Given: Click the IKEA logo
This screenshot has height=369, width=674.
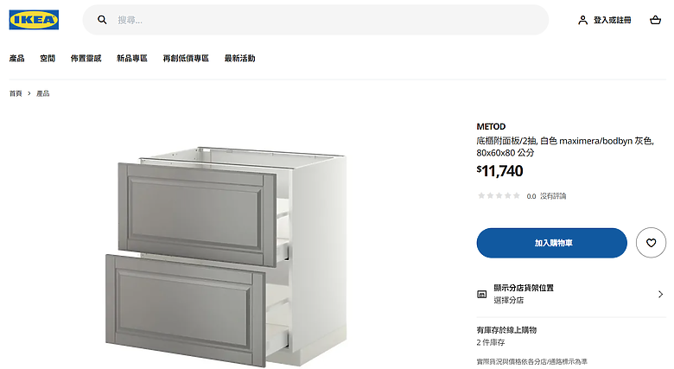Looking at the screenshot, I should [34, 20].
